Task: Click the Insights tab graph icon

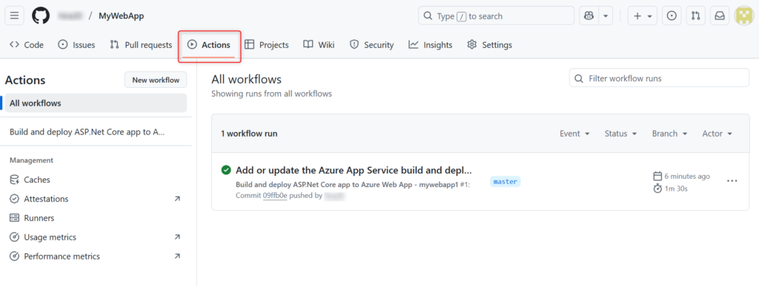Action: tap(414, 45)
